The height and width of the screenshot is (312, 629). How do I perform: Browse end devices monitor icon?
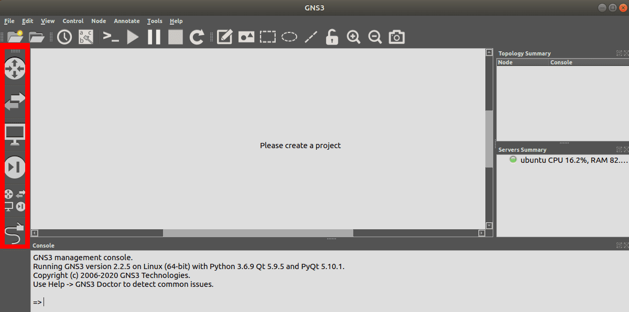15,135
